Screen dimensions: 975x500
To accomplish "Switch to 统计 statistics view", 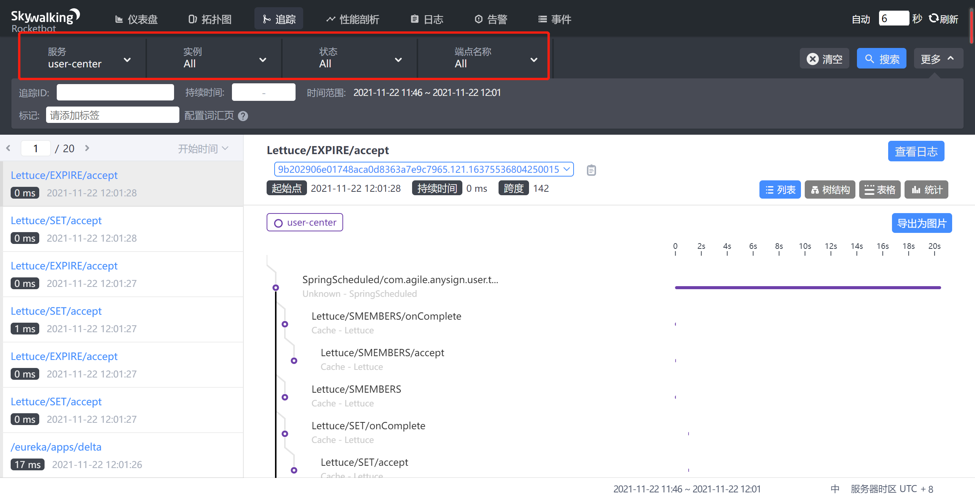I will click(926, 189).
